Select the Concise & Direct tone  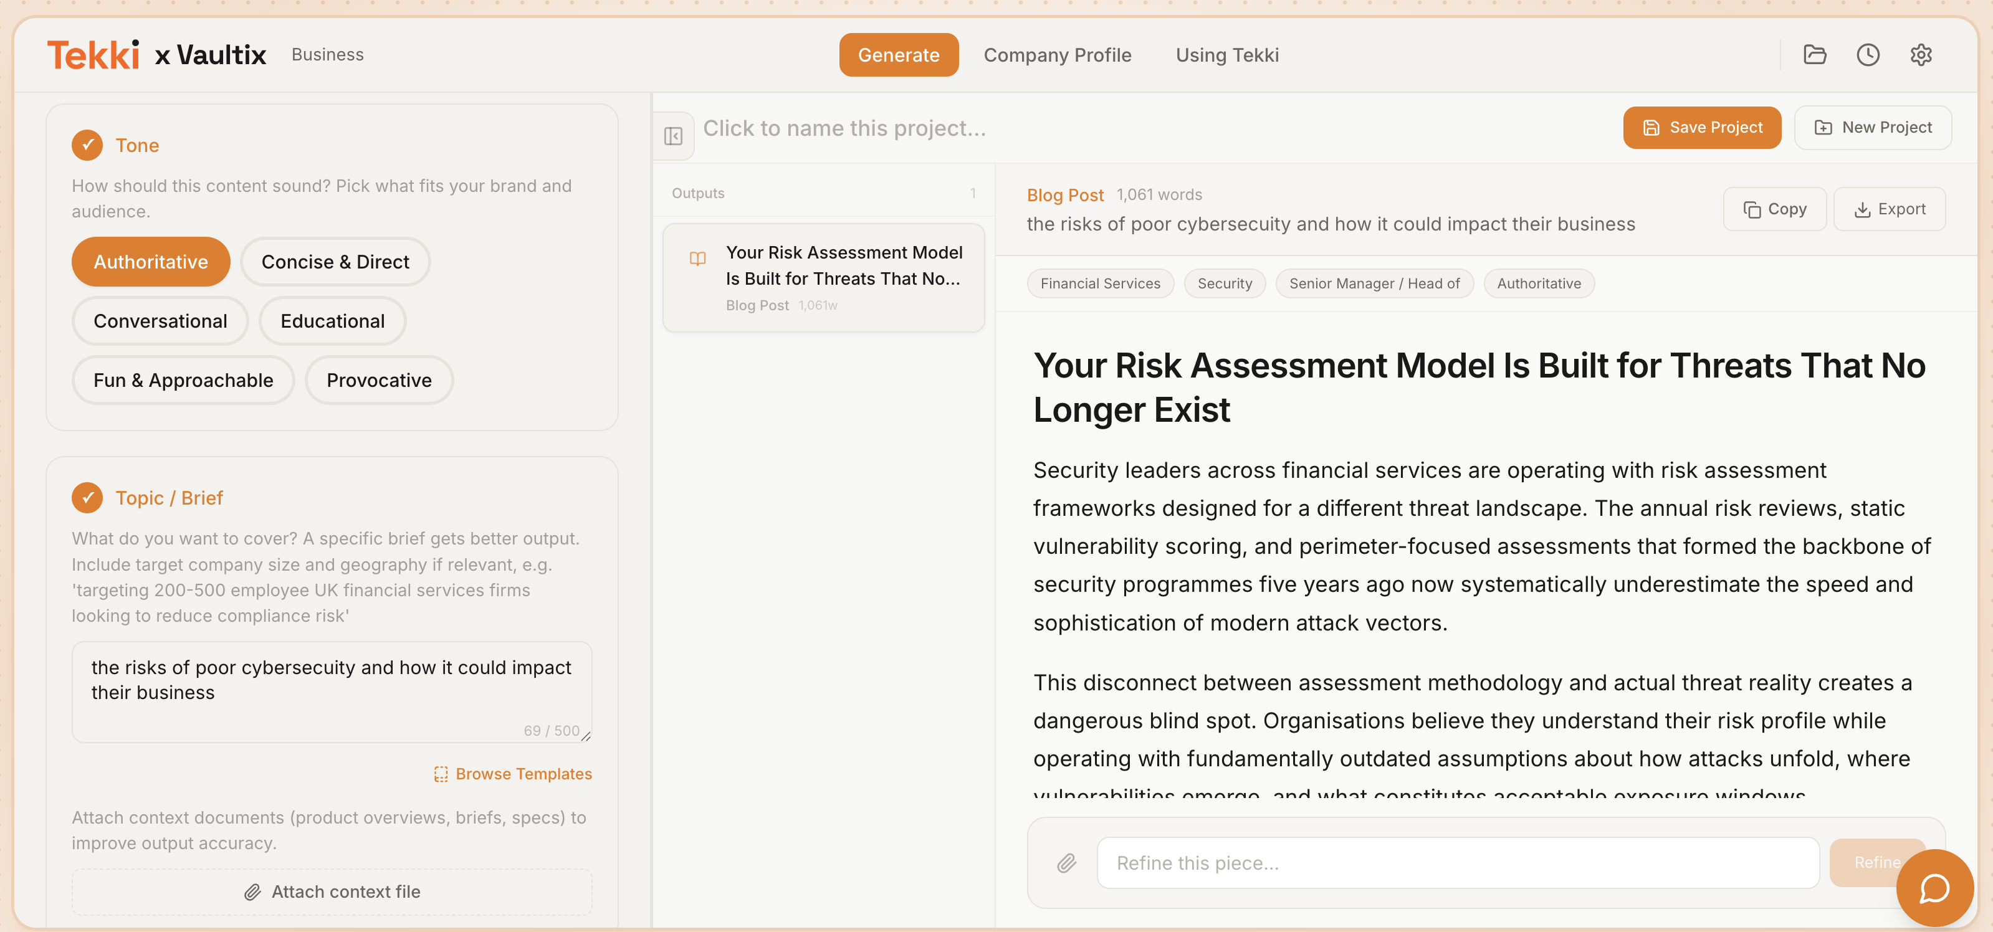334,262
